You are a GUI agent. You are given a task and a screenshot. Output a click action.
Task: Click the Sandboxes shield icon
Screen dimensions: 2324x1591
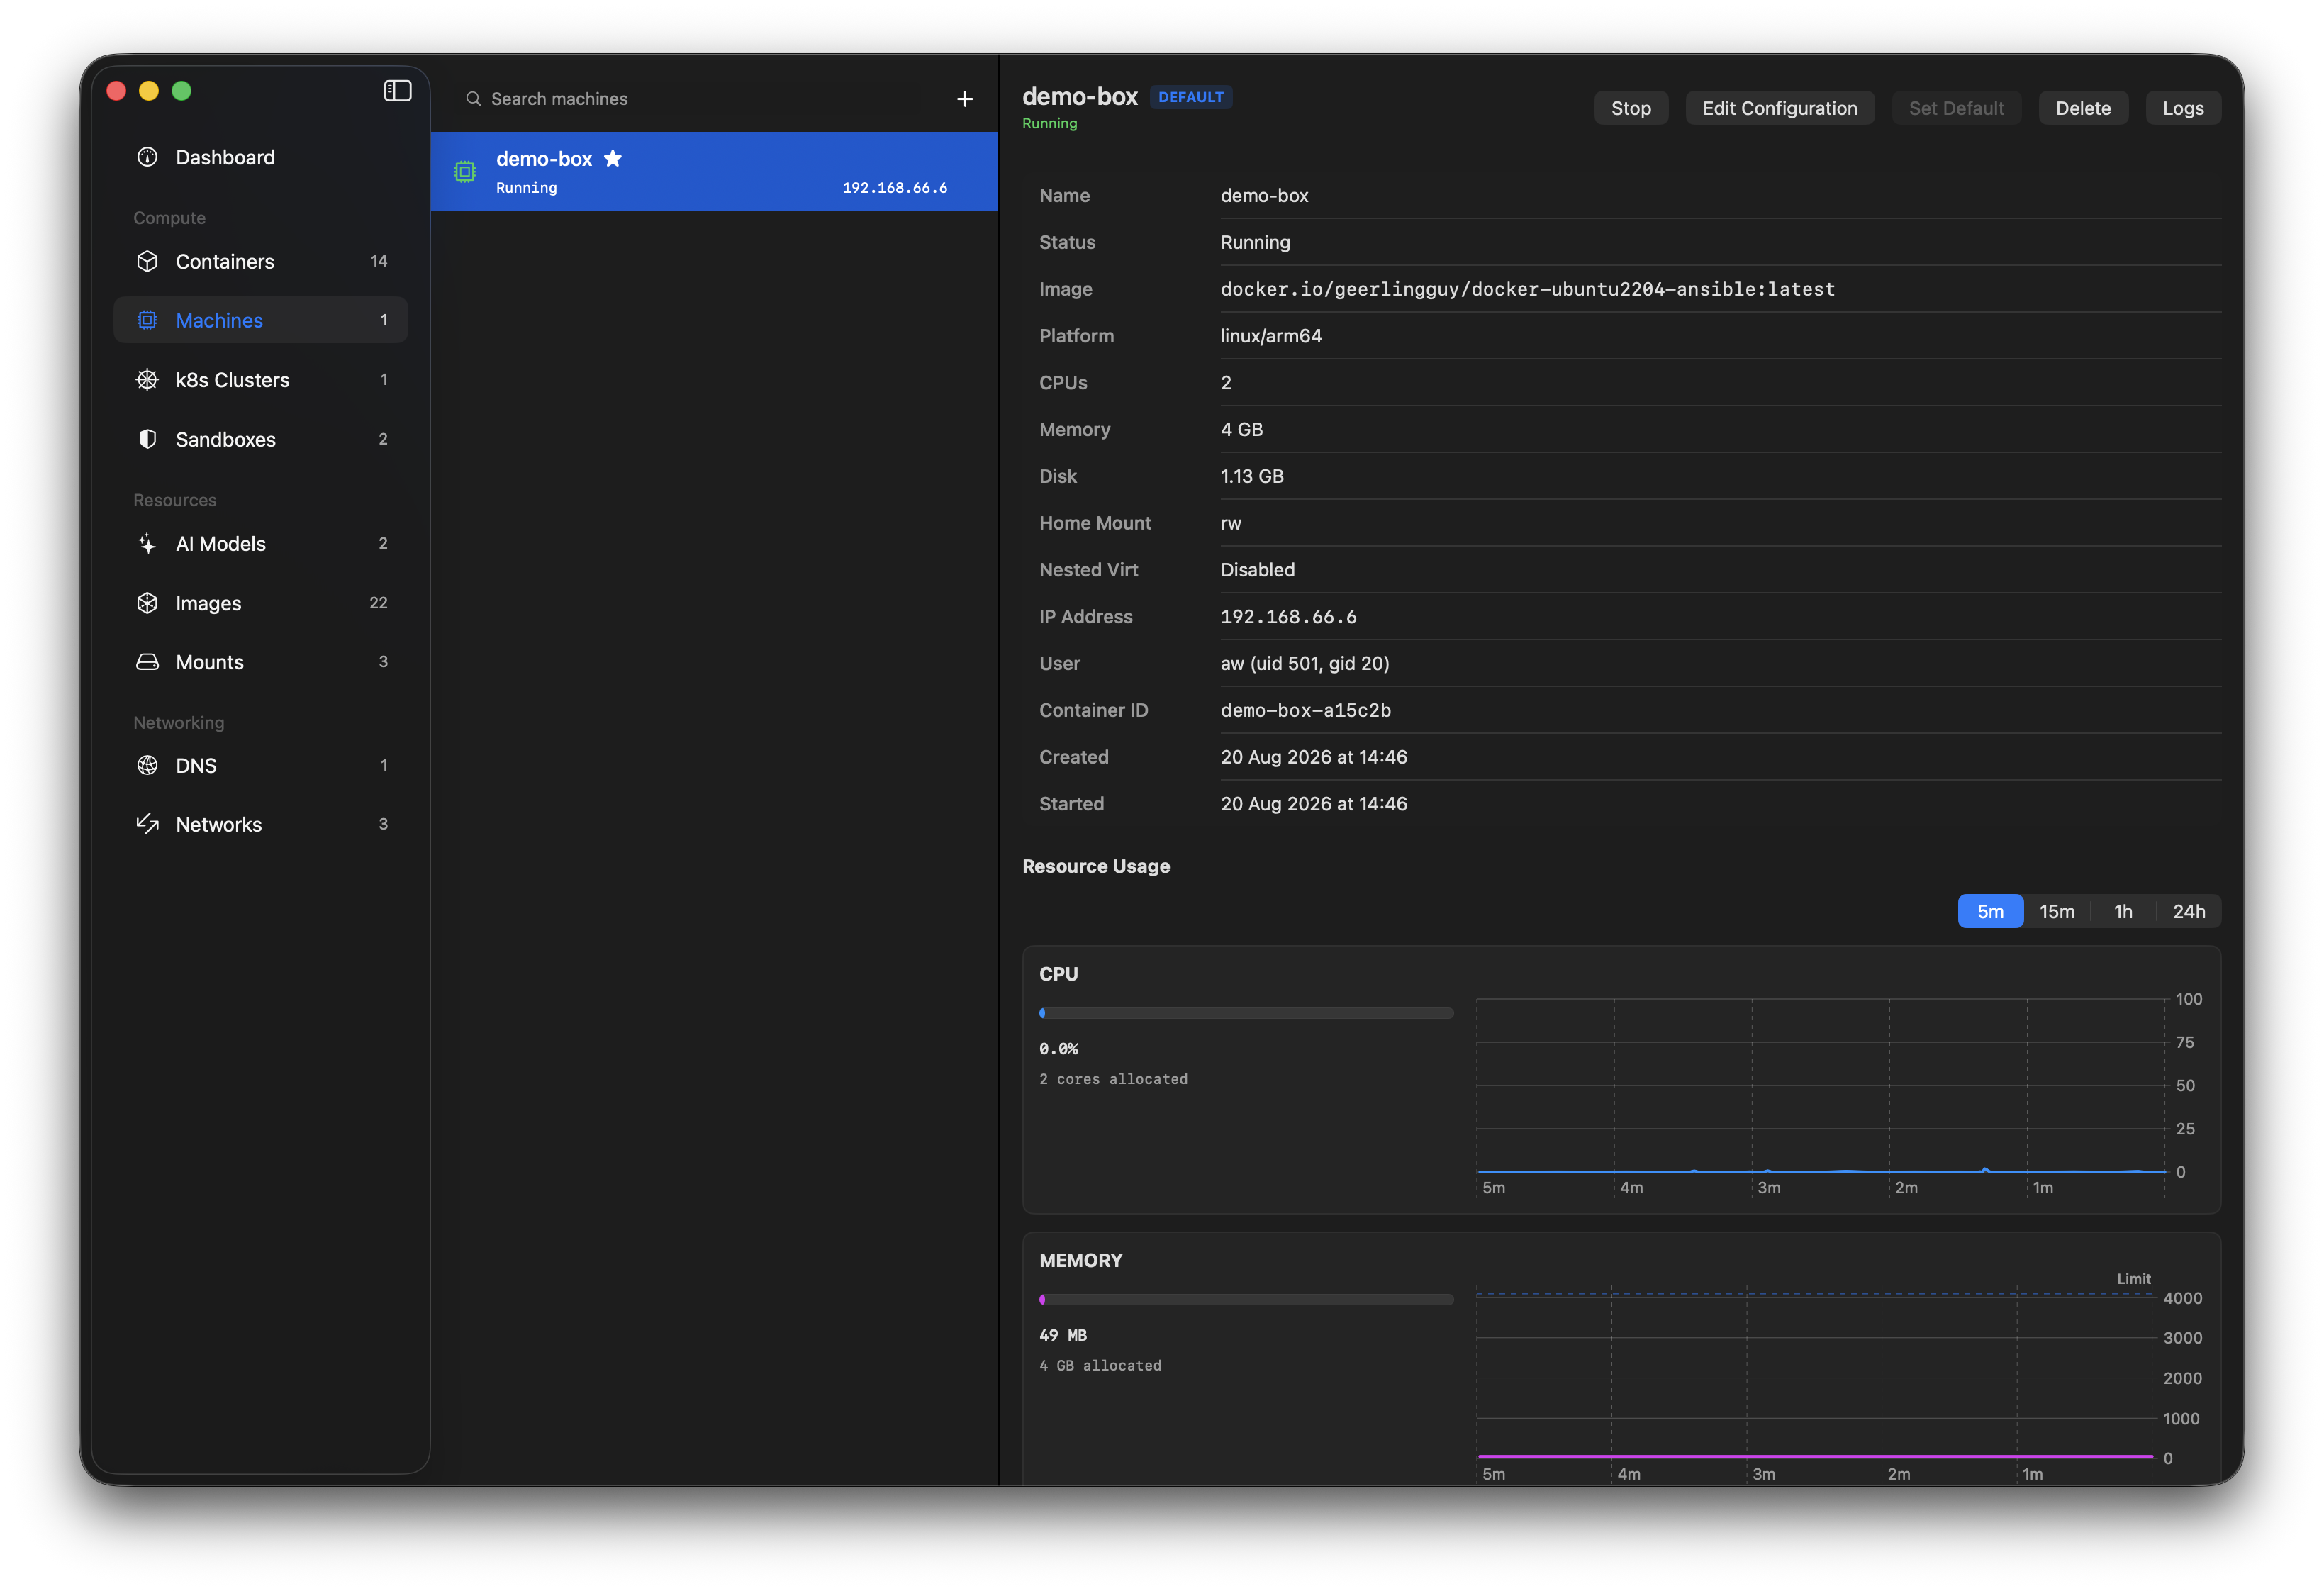147,439
